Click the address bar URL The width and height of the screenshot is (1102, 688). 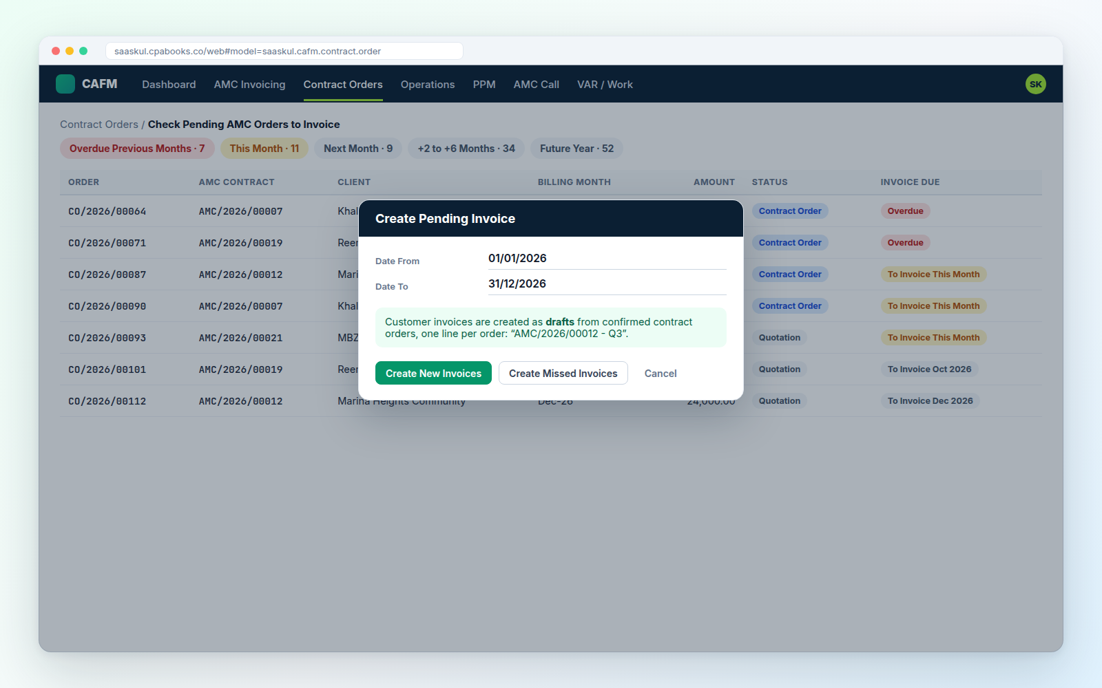[284, 51]
